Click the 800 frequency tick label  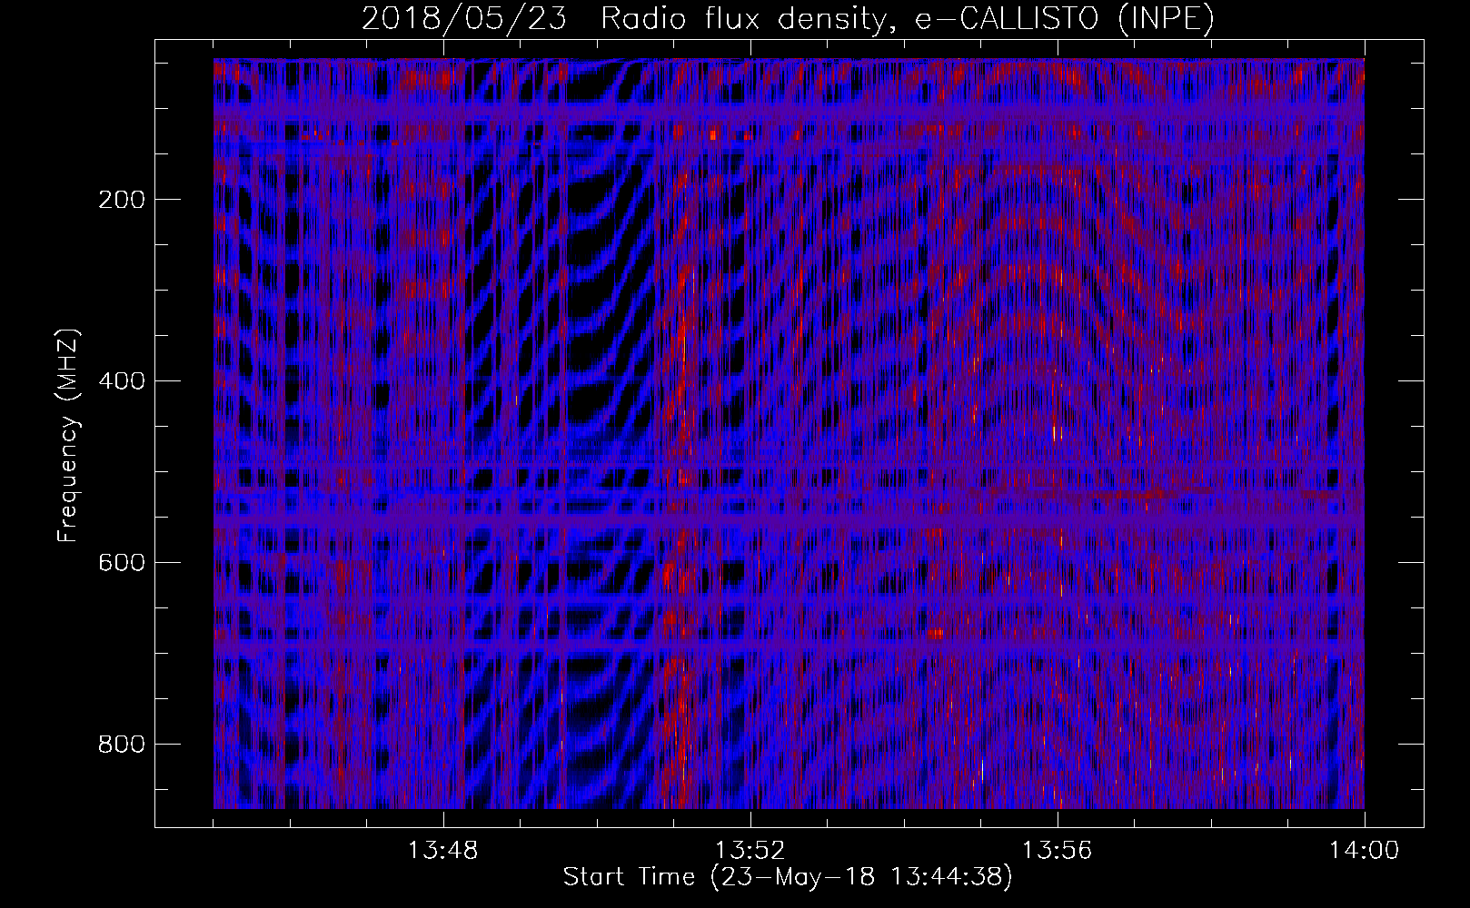121,745
